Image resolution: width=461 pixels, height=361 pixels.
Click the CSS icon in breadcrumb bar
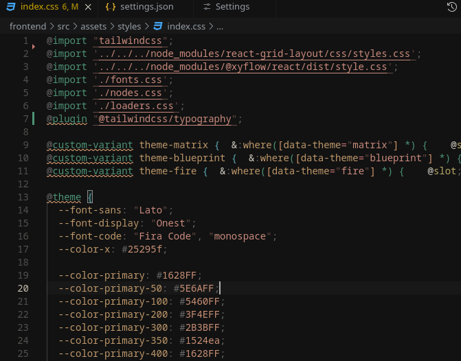coord(158,27)
